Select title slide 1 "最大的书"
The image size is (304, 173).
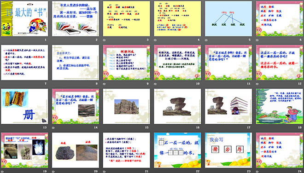point(24,18)
